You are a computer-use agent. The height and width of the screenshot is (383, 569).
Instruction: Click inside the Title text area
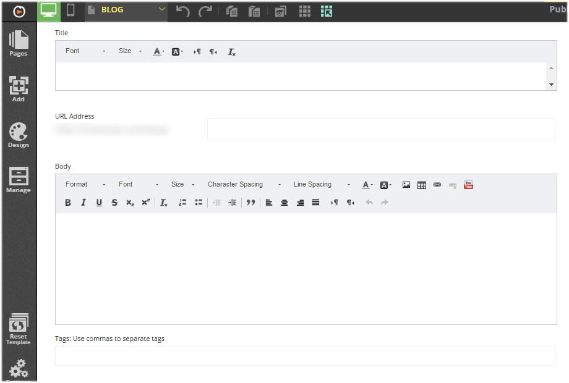coord(301,76)
